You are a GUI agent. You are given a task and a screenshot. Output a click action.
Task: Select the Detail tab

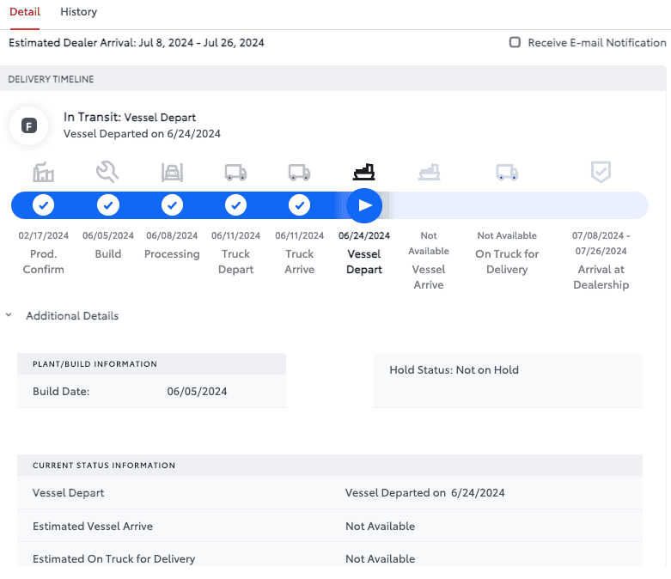click(25, 12)
